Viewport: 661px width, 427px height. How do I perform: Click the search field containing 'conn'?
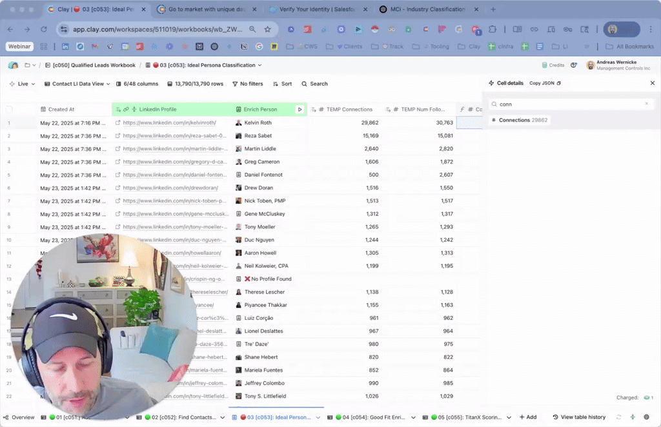pyautogui.click(x=568, y=104)
